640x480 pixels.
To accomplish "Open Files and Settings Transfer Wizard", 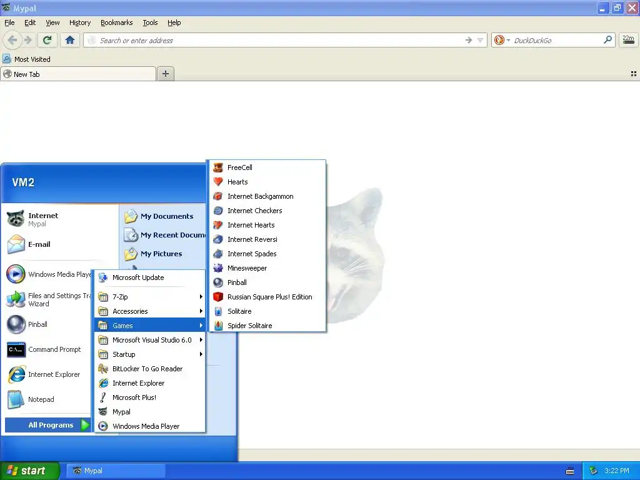I will [x=48, y=299].
